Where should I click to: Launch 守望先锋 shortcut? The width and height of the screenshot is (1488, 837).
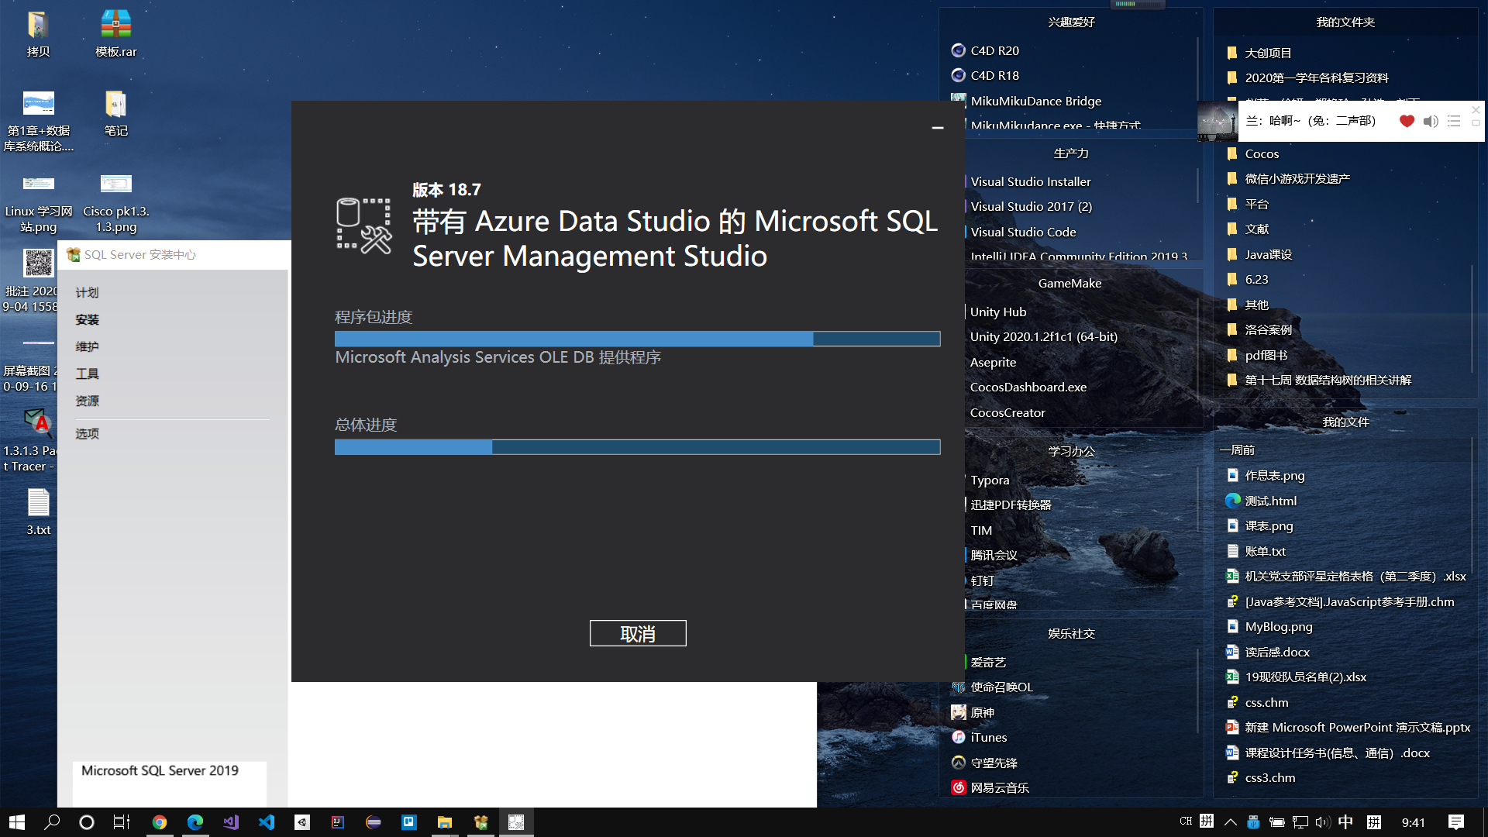tap(984, 763)
